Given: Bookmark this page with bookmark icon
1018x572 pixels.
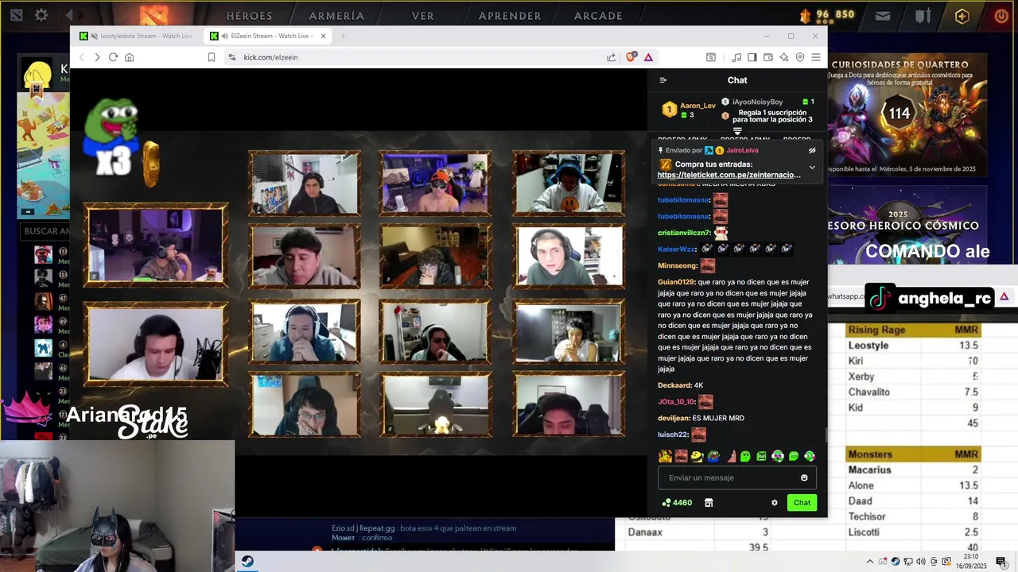Looking at the screenshot, I should [212, 57].
